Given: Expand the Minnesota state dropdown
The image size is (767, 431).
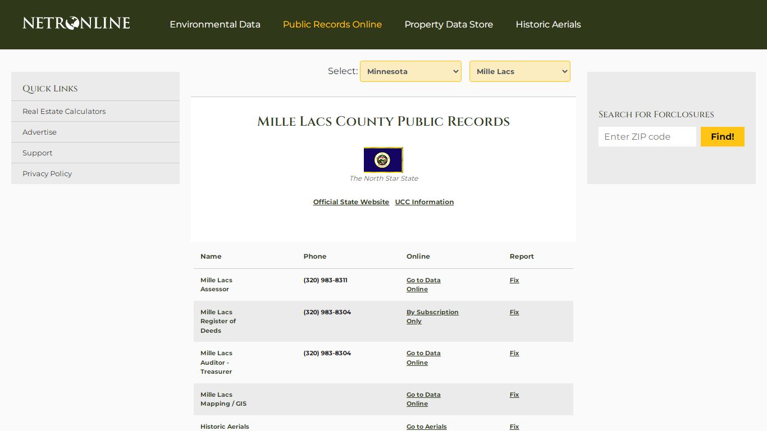Looking at the screenshot, I should (x=410, y=71).
